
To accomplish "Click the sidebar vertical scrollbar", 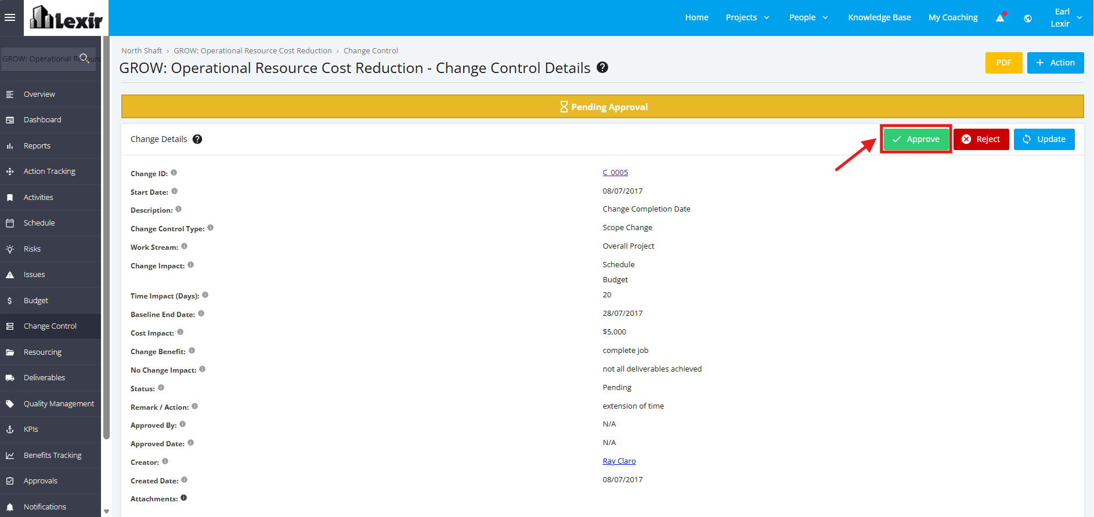I will (x=106, y=238).
